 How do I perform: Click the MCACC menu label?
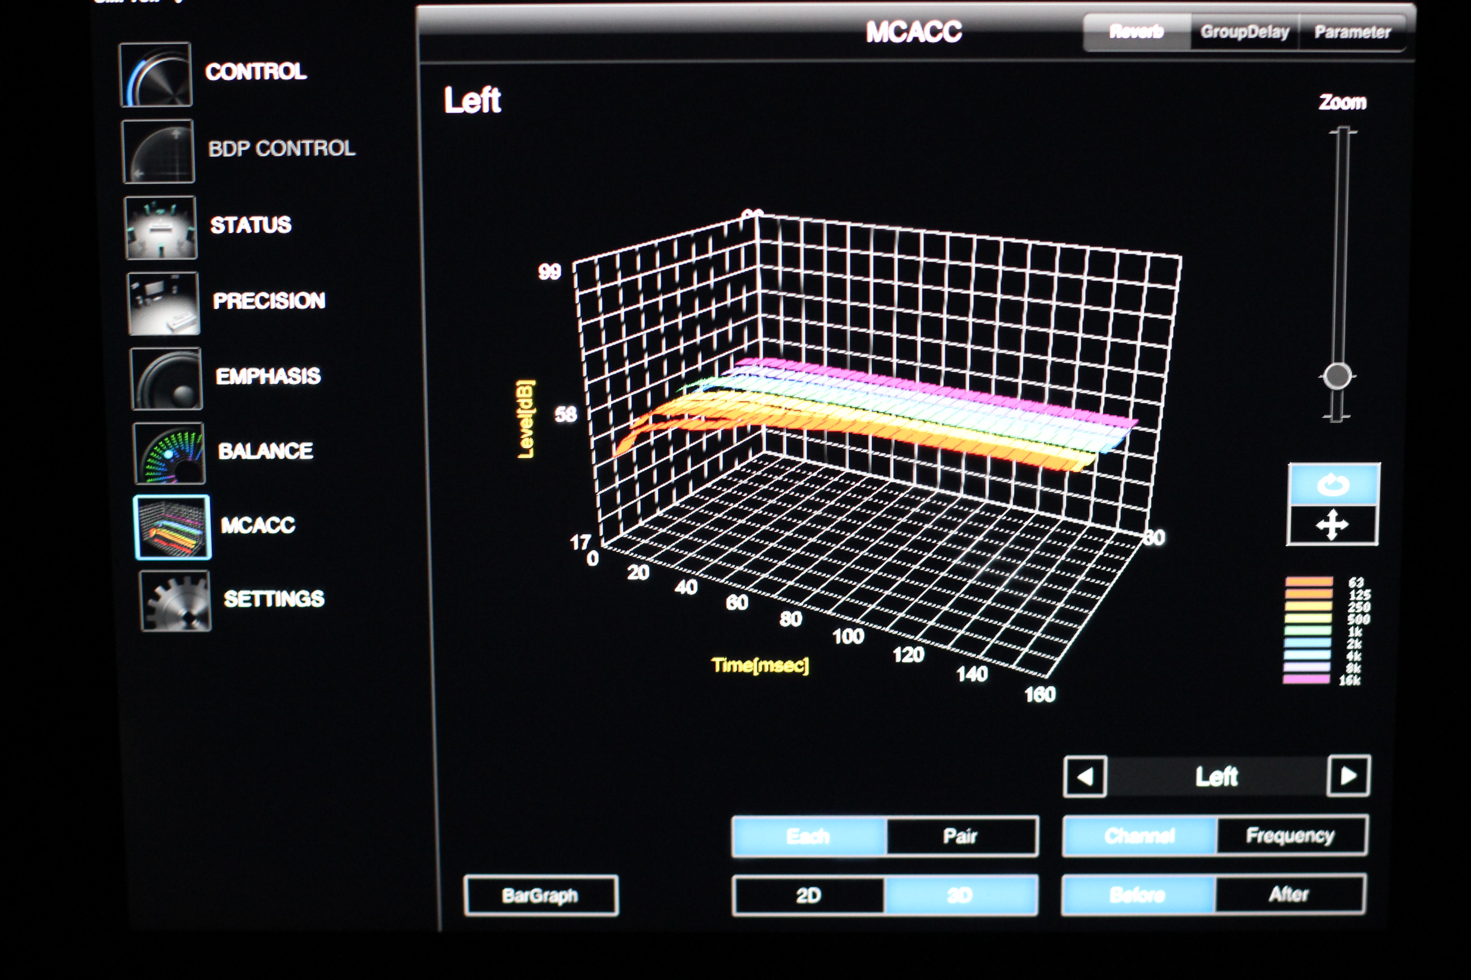258,525
